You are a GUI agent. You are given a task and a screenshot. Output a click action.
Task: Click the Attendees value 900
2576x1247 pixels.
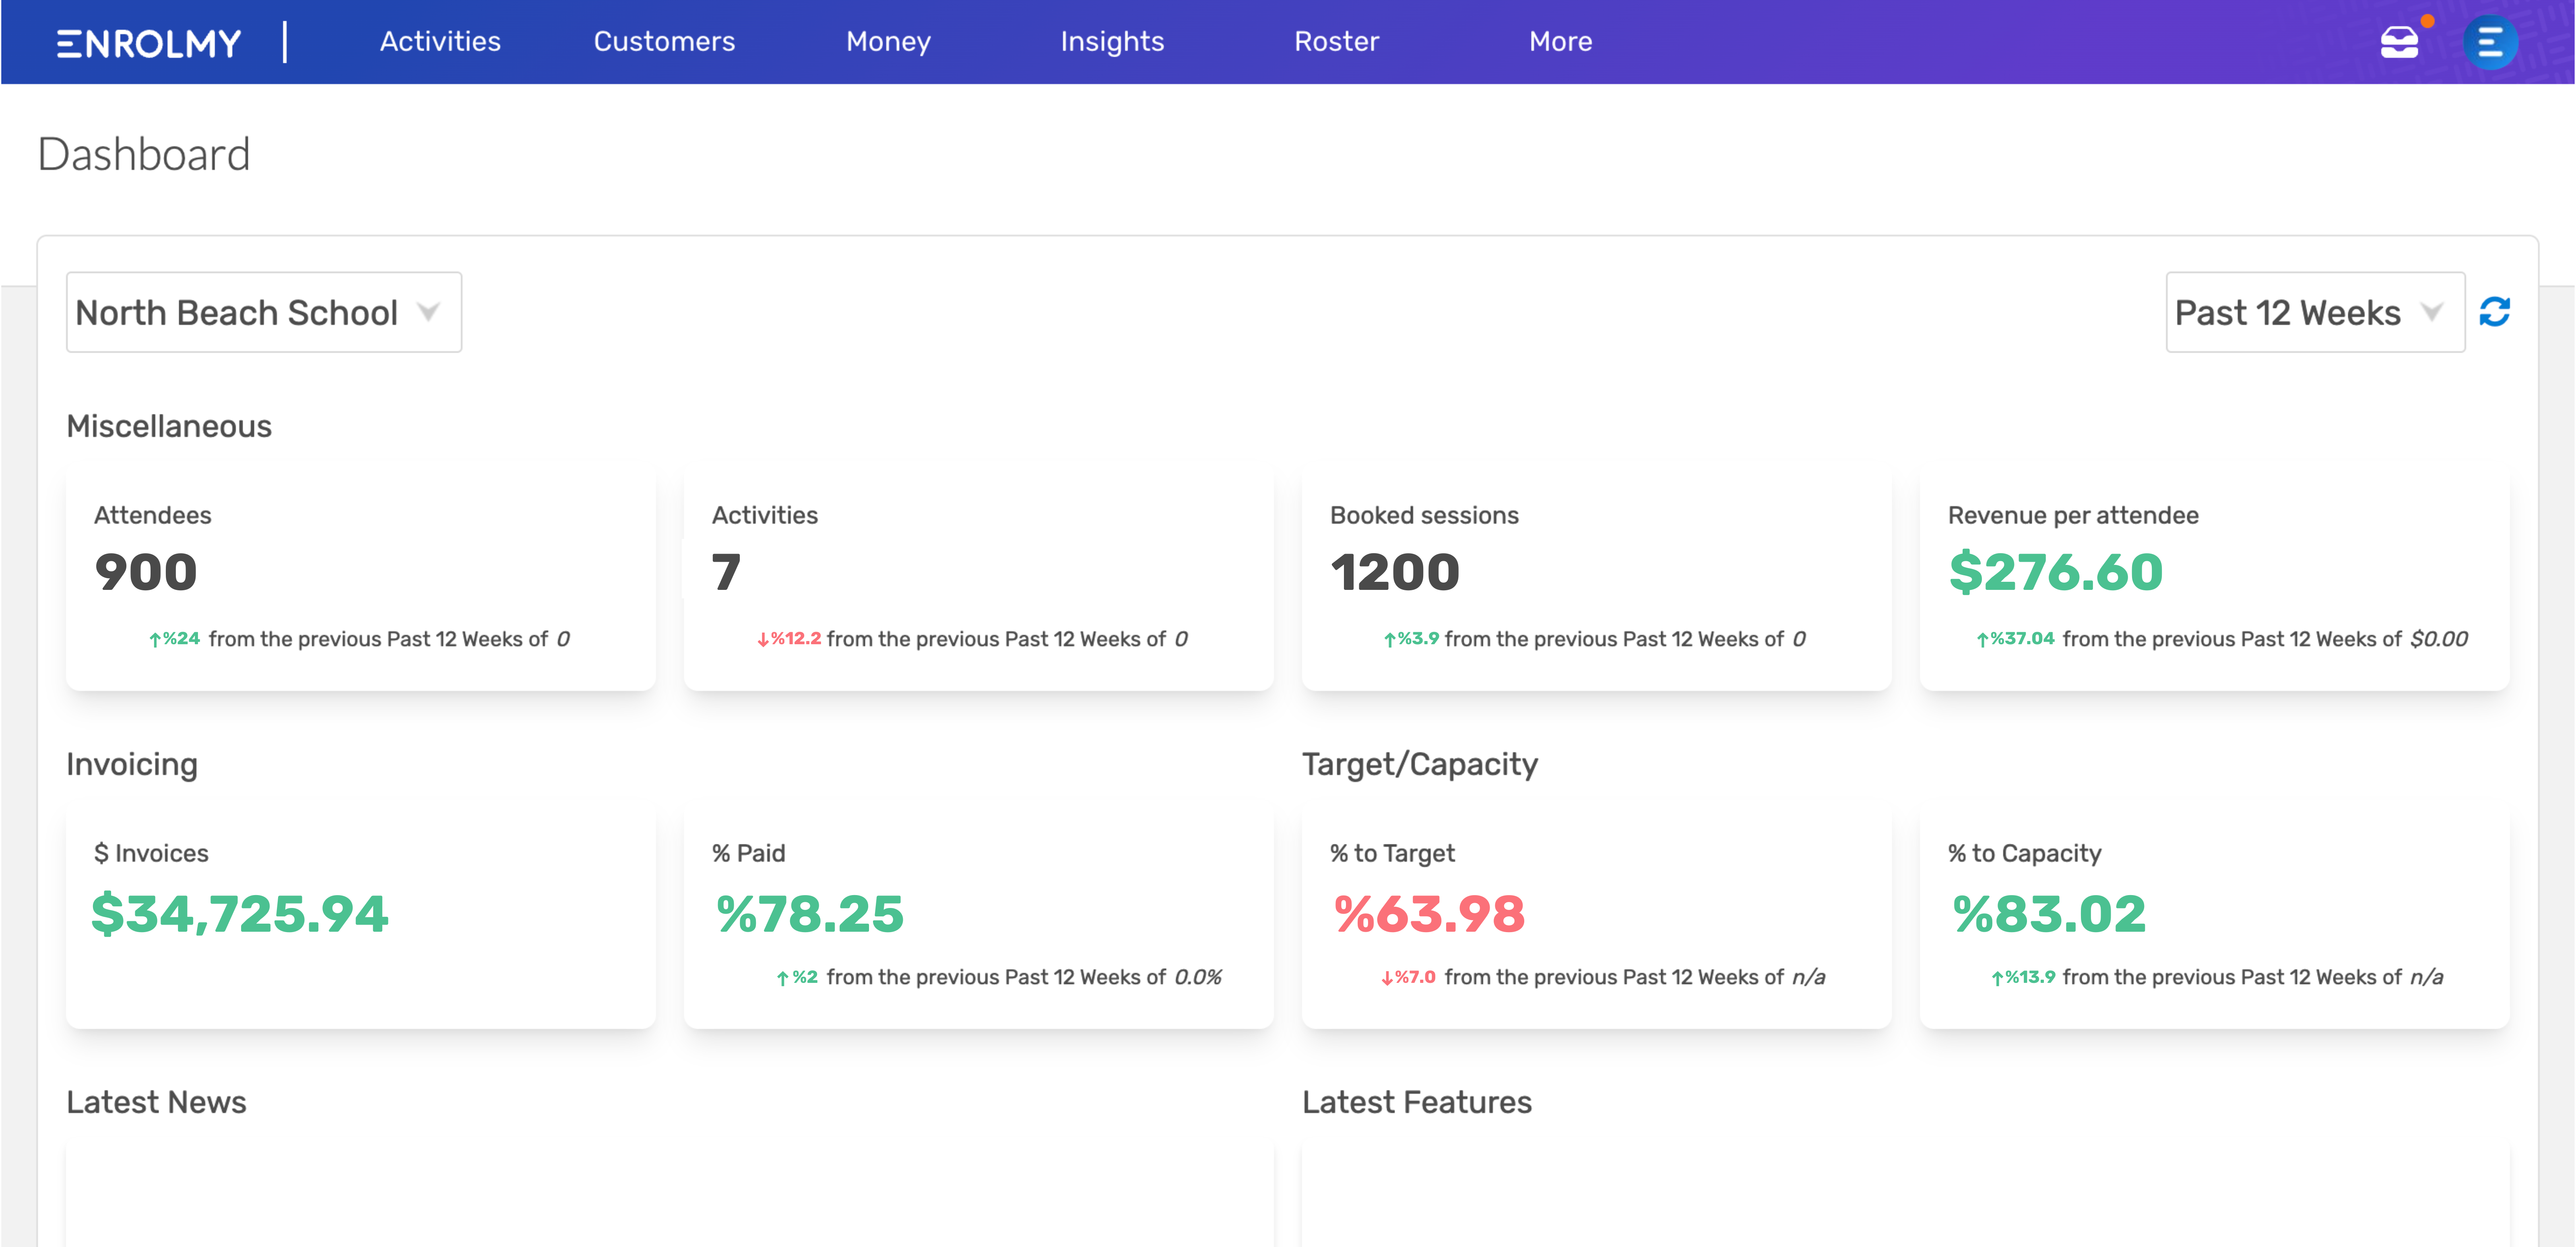coord(146,573)
